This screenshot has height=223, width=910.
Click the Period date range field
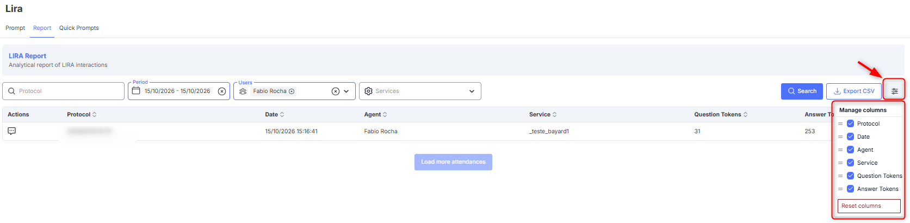[179, 91]
